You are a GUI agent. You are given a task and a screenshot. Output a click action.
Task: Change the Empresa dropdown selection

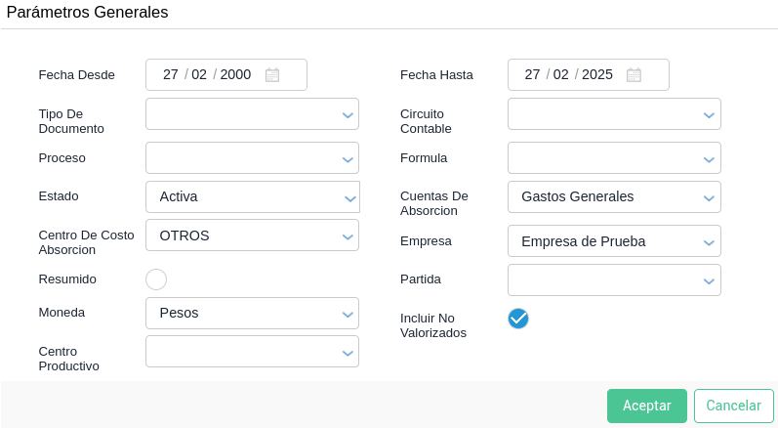[x=614, y=241]
